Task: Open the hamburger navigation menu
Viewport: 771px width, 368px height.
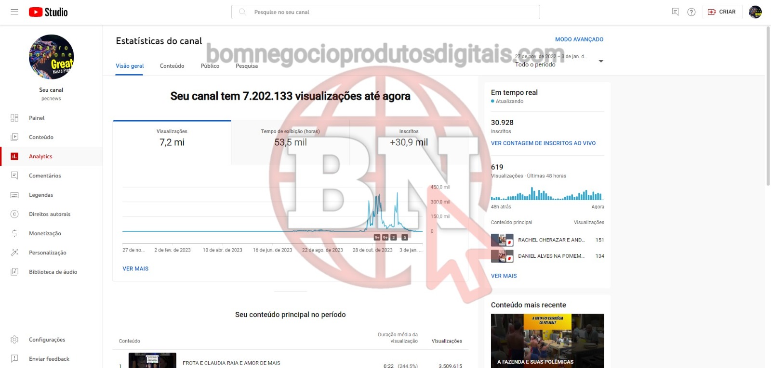Action: (14, 12)
